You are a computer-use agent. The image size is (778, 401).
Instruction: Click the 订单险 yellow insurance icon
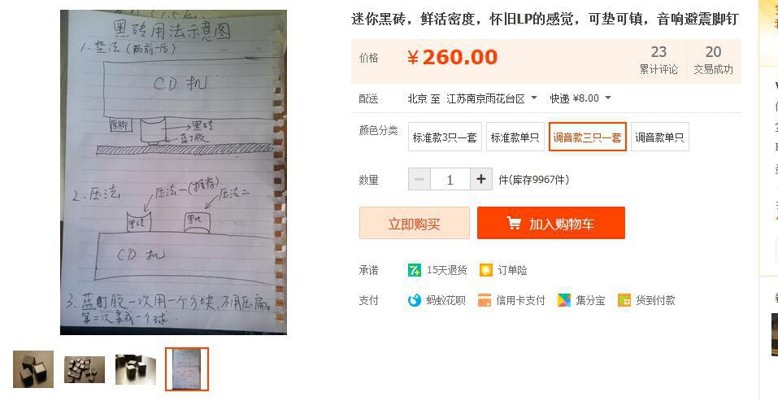click(486, 270)
